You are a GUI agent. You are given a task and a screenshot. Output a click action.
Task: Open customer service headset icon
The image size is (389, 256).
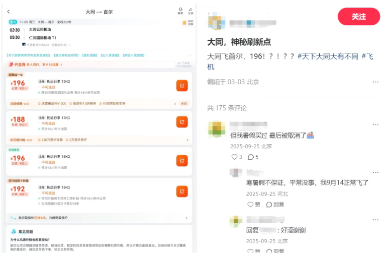click(181, 11)
